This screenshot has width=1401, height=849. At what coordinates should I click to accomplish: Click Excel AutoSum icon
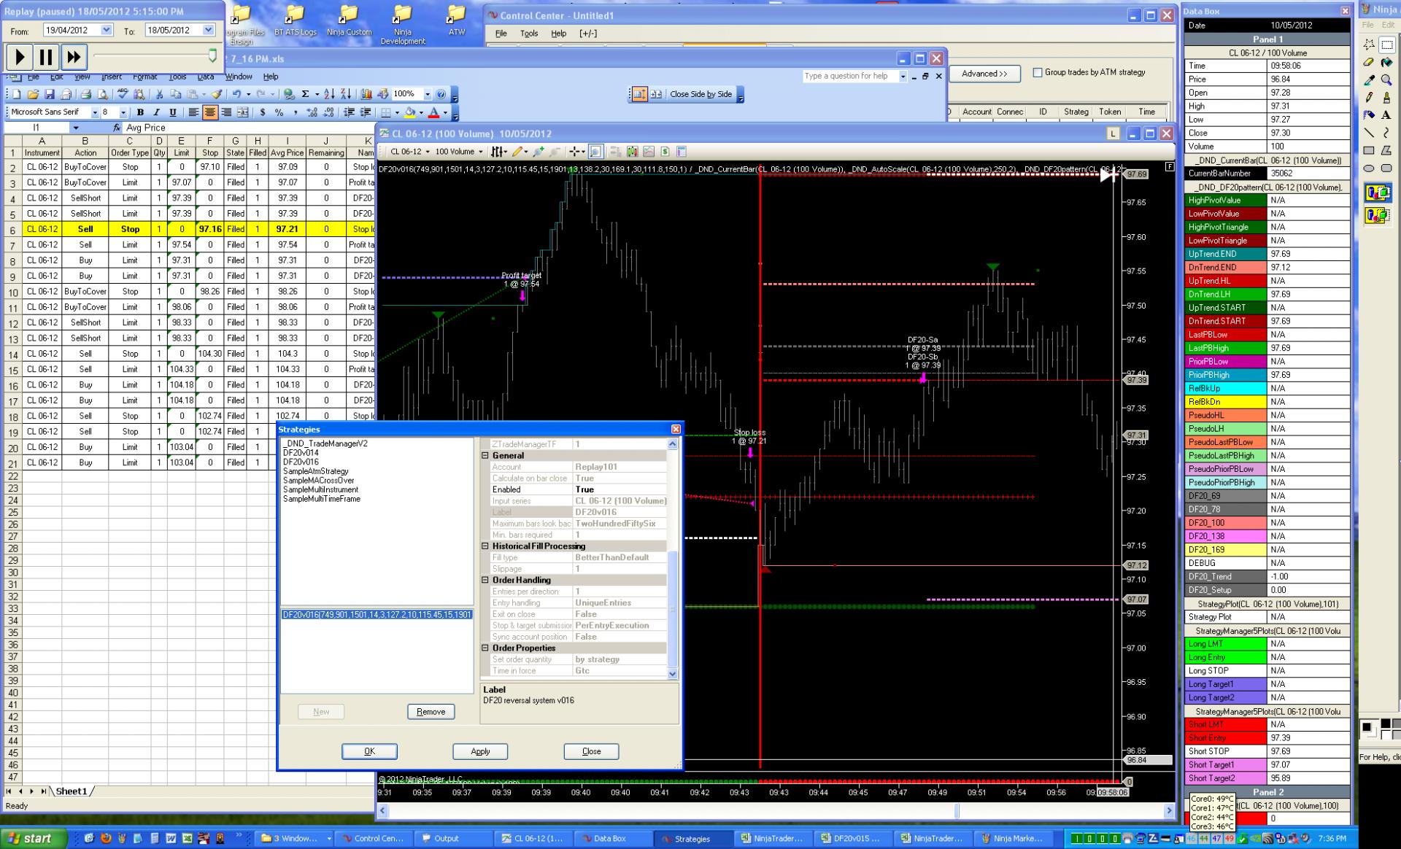(305, 94)
